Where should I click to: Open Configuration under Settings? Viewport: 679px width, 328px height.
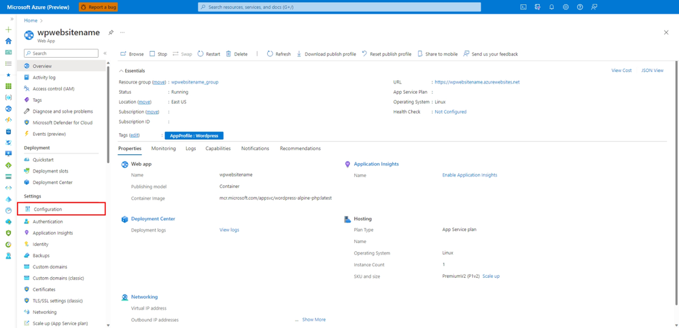click(x=61, y=209)
